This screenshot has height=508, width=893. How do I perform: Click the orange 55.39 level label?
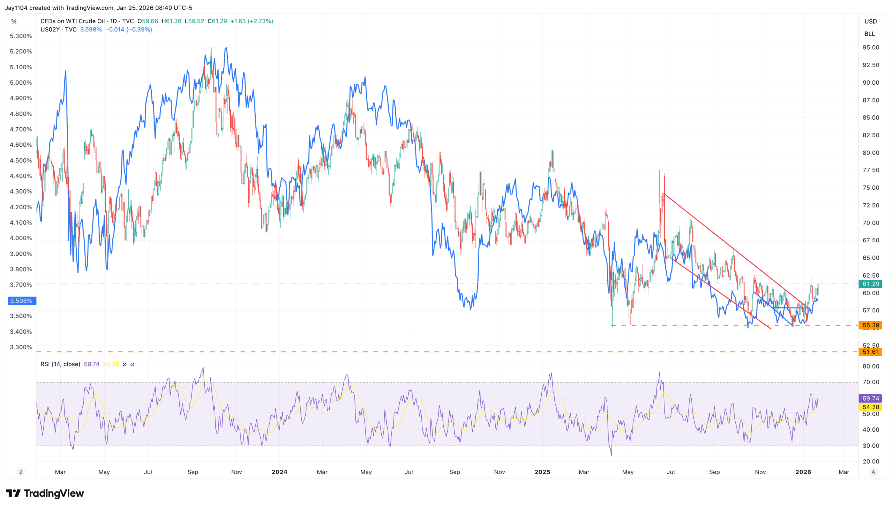pos(870,325)
